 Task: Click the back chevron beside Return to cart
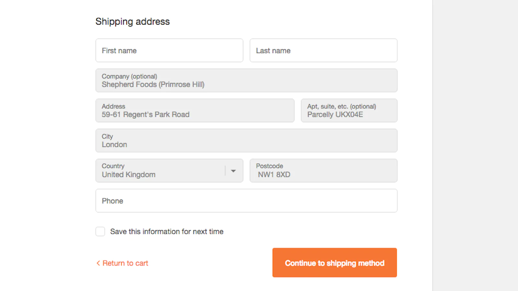coord(98,263)
